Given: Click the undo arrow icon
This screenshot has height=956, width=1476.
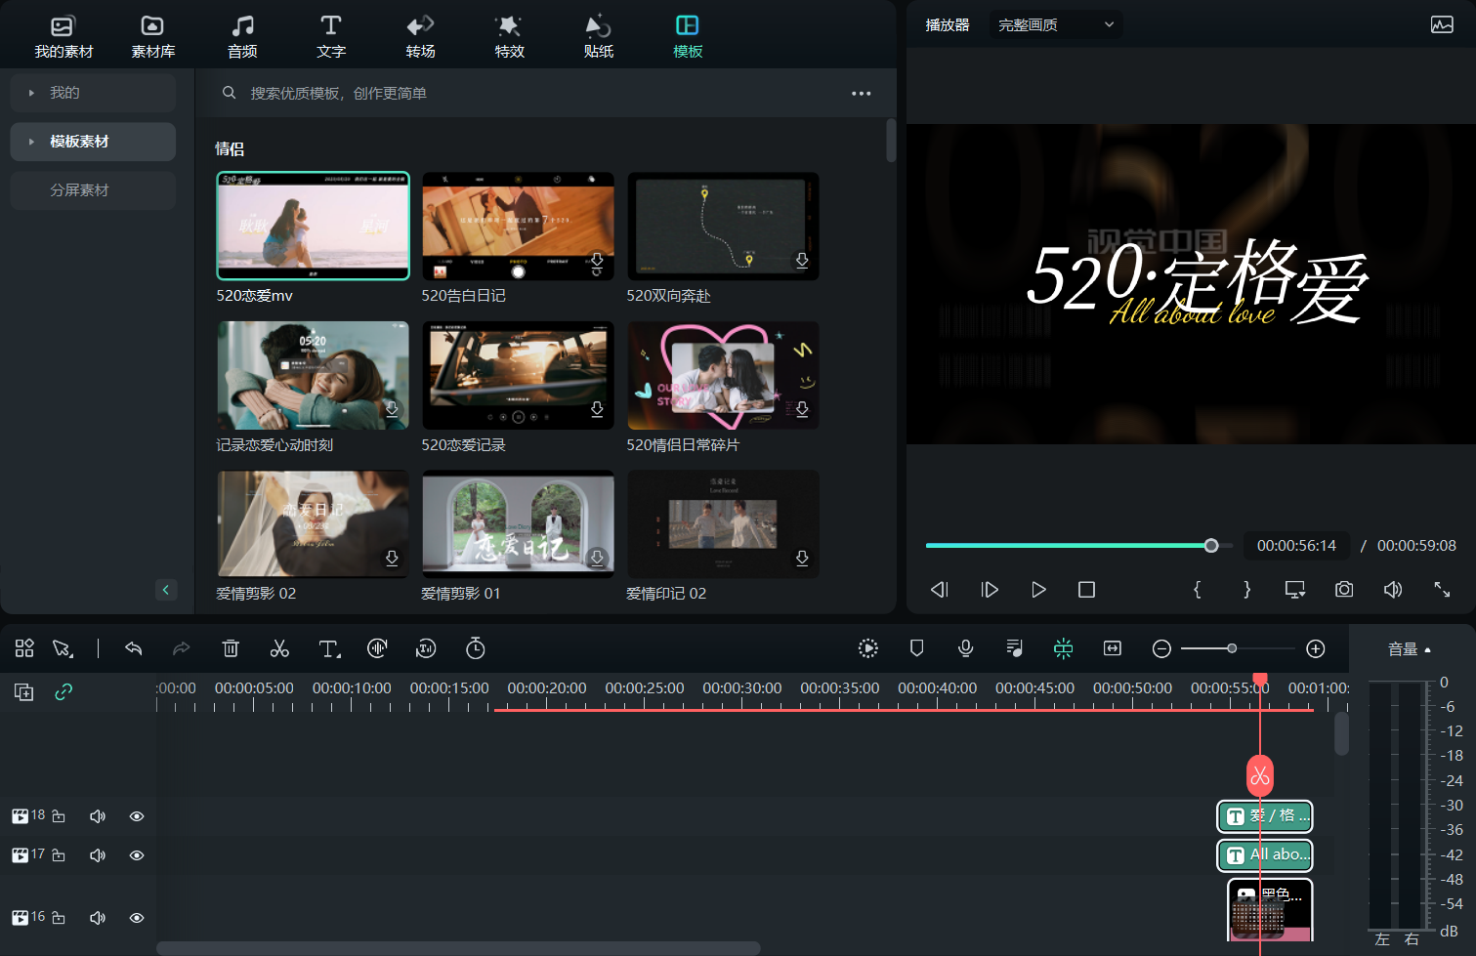Looking at the screenshot, I should pos(134,648).
